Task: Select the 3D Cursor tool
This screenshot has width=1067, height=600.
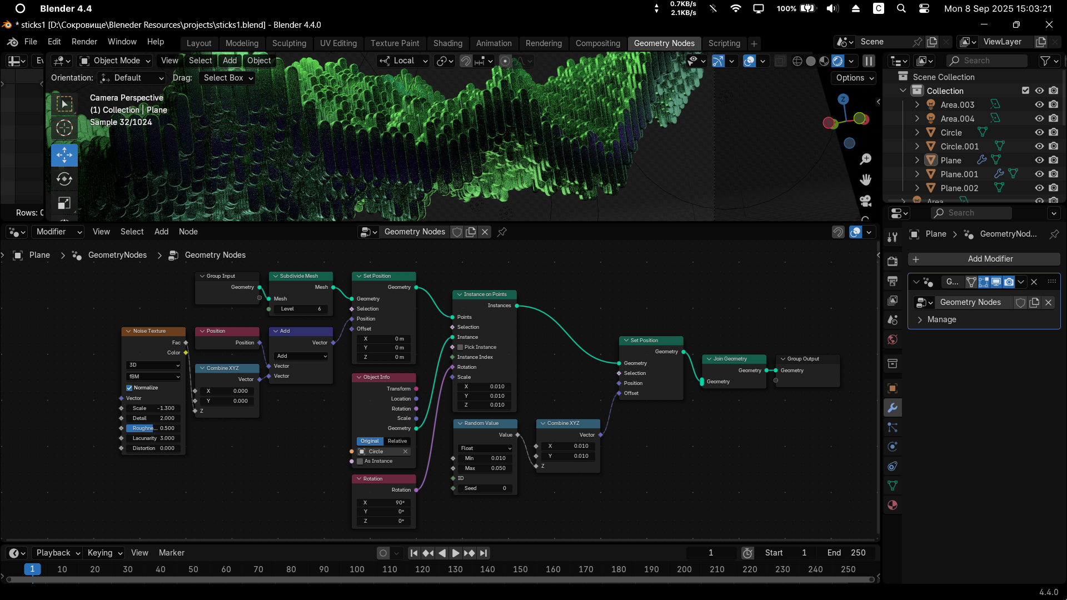Action: click(64, 128)
